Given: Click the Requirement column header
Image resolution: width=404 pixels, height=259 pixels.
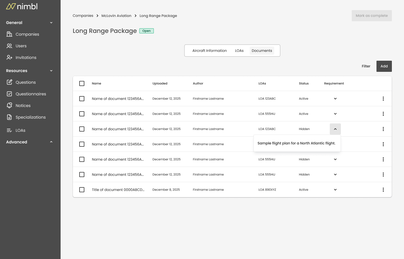Looking at the screenshot, I should click(x=334, y=83).
